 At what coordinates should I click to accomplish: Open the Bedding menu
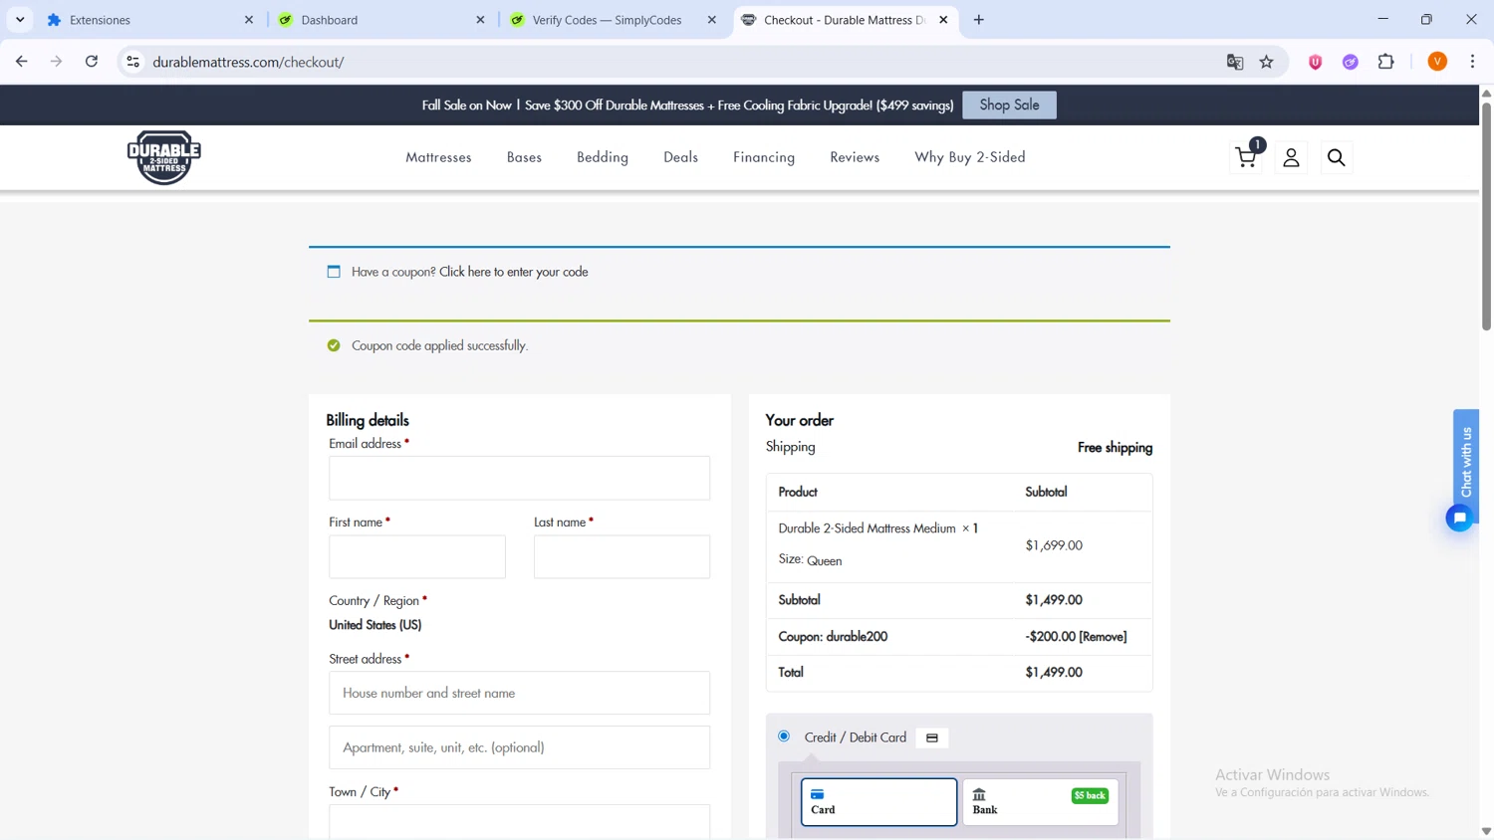point(603,157)
